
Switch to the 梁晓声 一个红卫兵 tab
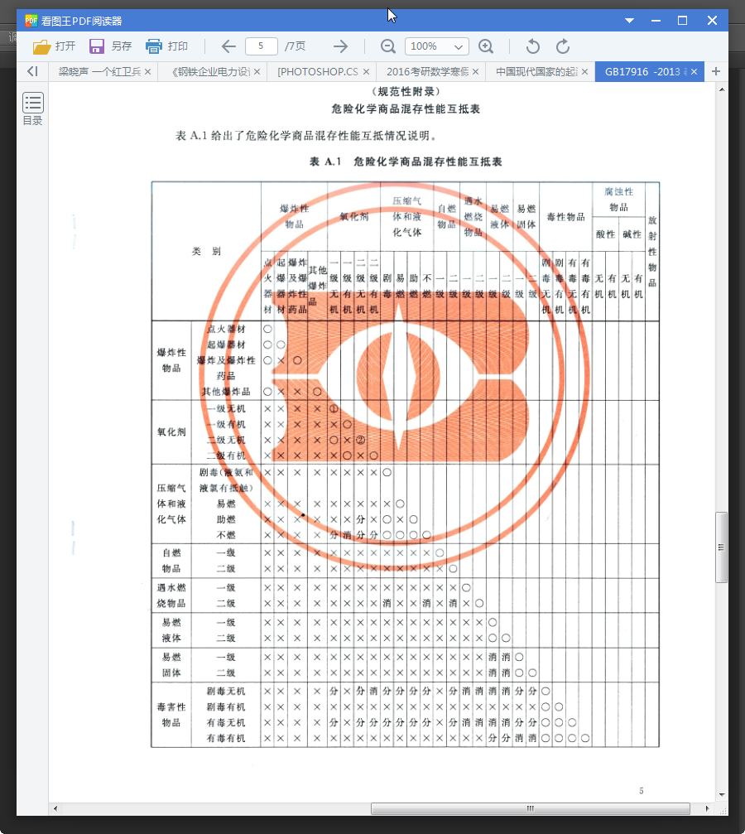tap(99, 72)
